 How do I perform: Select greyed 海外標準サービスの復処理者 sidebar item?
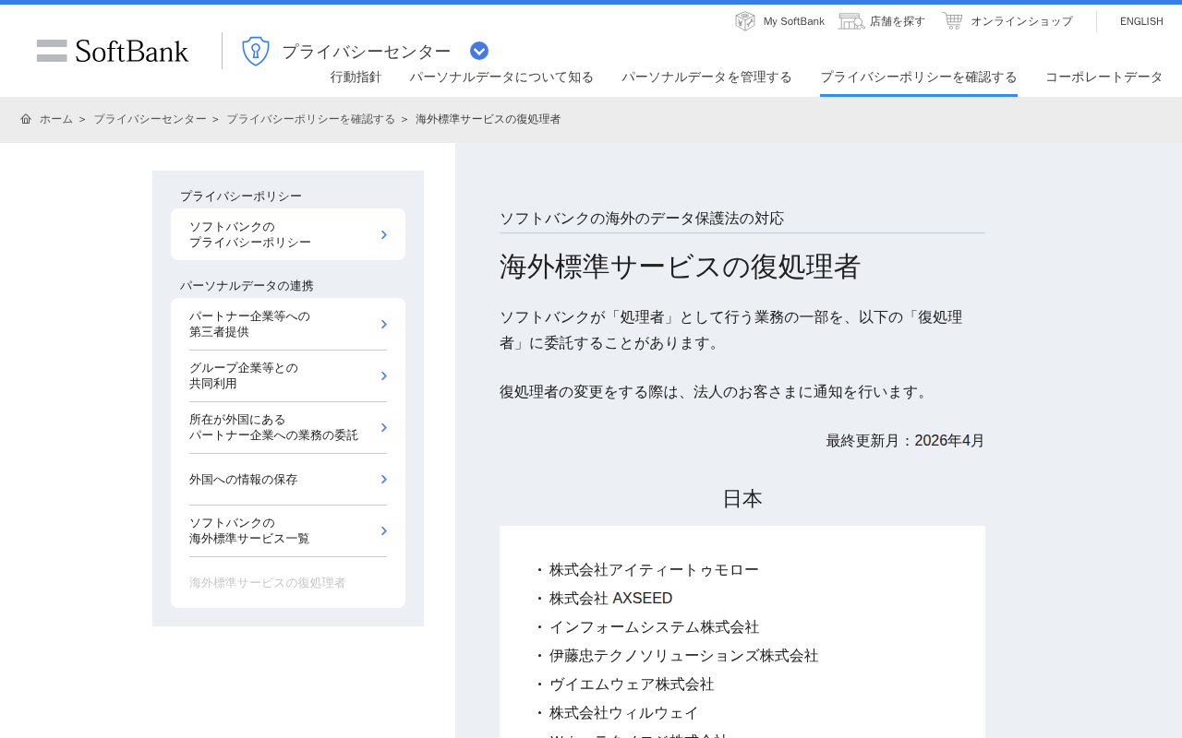point(268,583)
